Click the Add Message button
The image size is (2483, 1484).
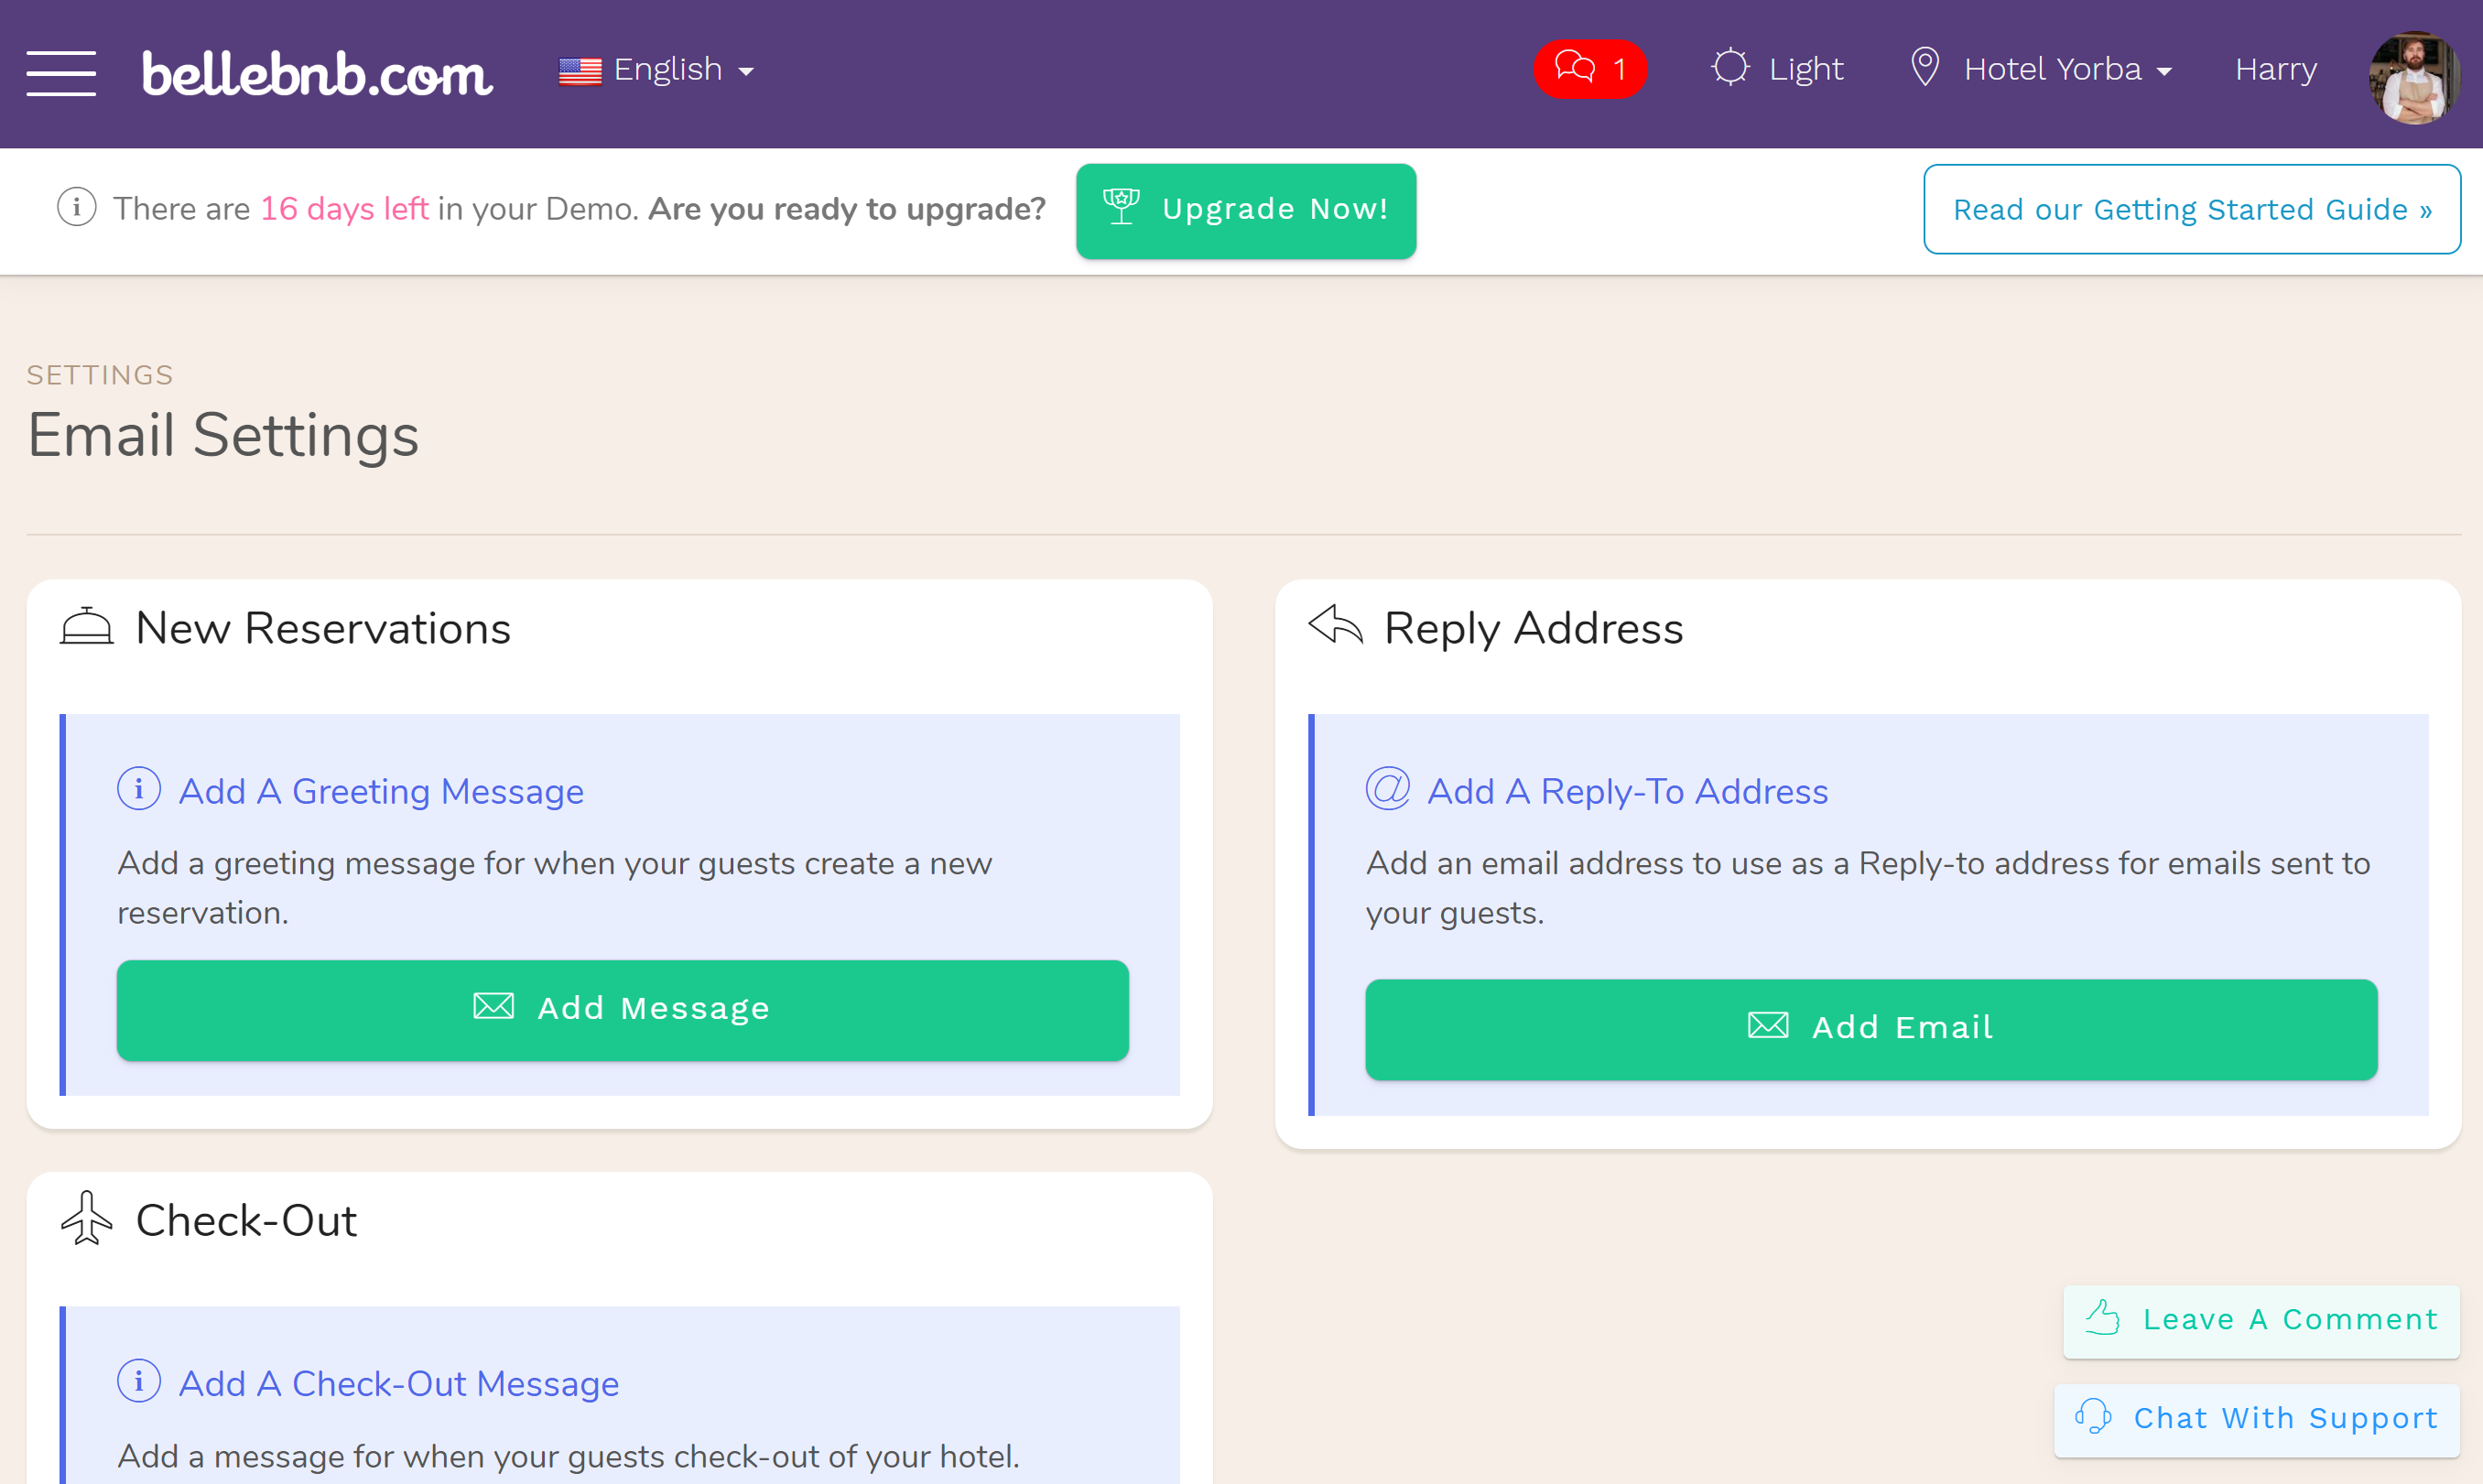(622, 1010)
